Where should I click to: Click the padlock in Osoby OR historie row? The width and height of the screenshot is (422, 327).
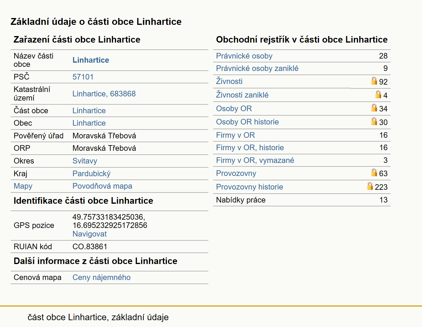coord(374,121)
